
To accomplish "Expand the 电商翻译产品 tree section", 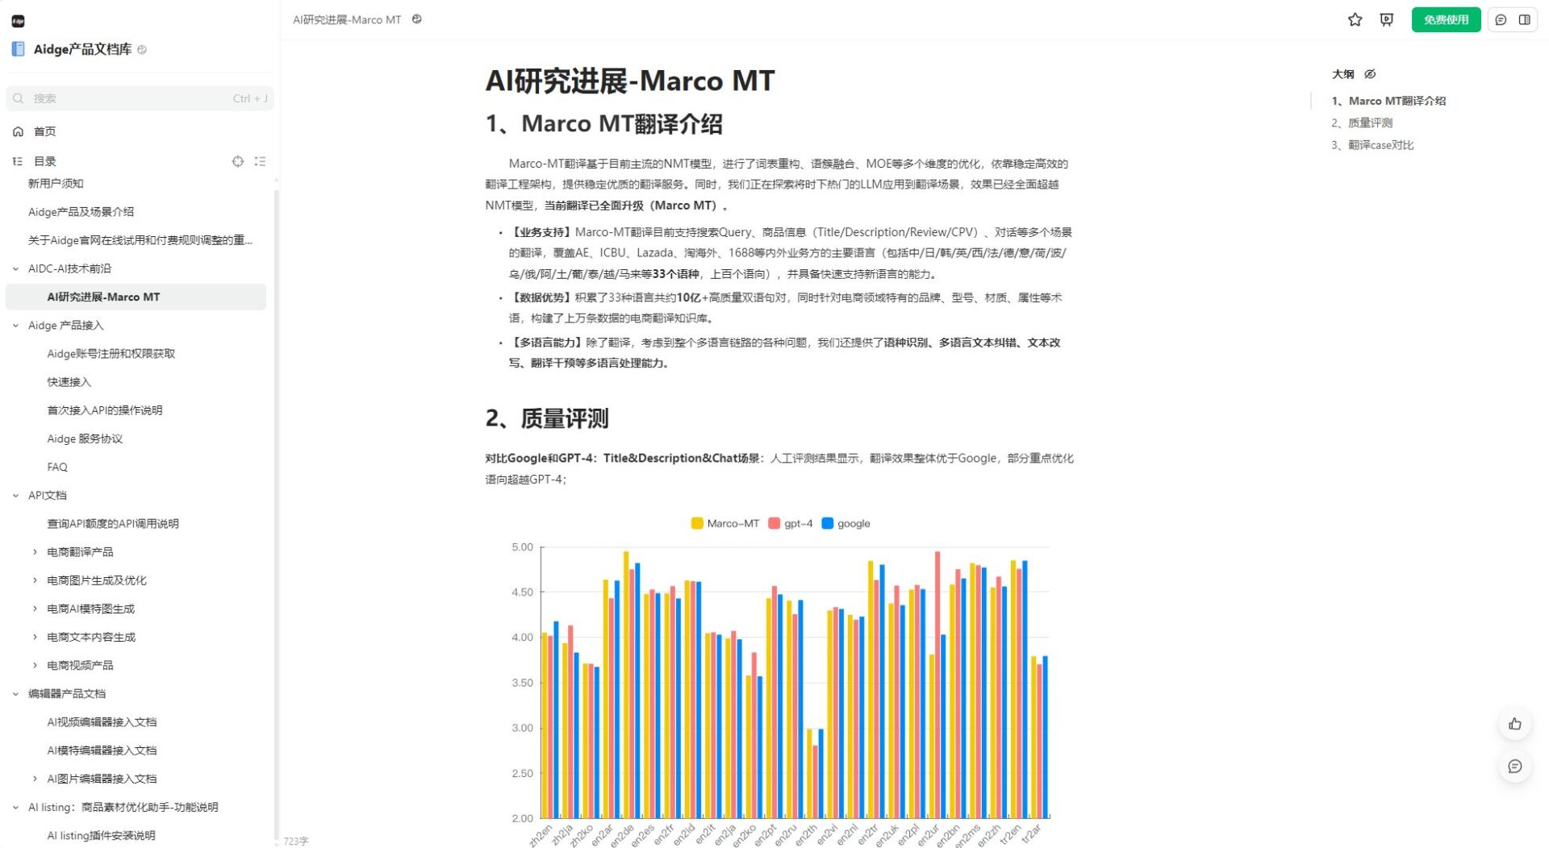I will click(x=35, y=551).
